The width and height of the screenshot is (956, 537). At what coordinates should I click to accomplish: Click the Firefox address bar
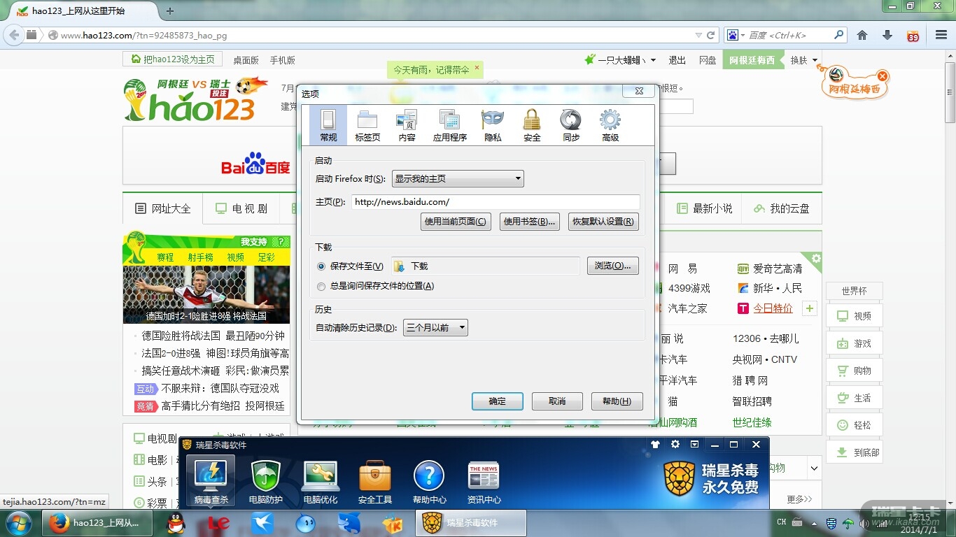pyautogui.click(x=374, y=35)
